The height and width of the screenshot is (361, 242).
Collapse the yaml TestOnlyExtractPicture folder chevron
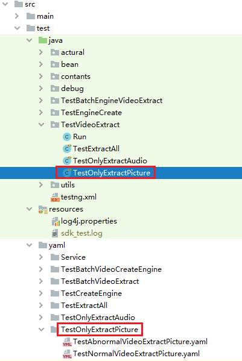pyautogui.click(x=42, y=330)
